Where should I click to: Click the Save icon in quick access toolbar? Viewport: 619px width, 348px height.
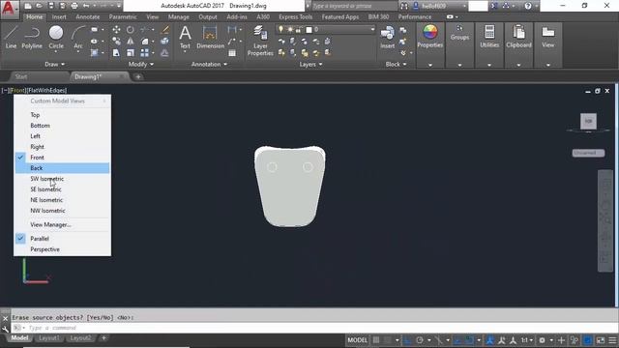tap(51, 6)
